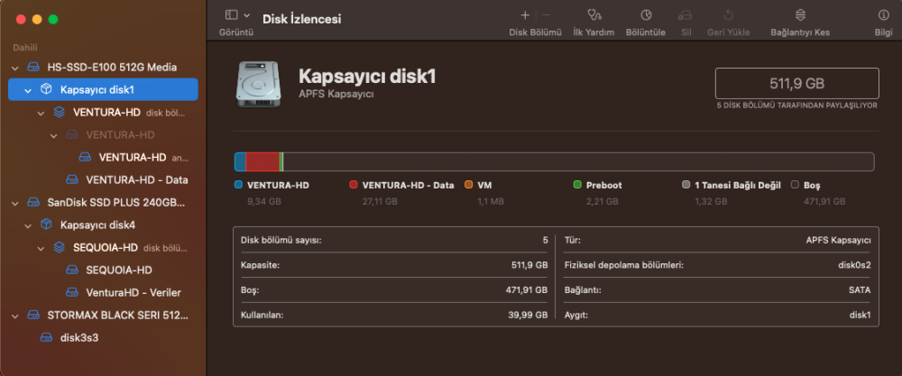Click the Disk Bölümü toolbar label
This screenshot has height=376, width=902.
click(535, 32)
